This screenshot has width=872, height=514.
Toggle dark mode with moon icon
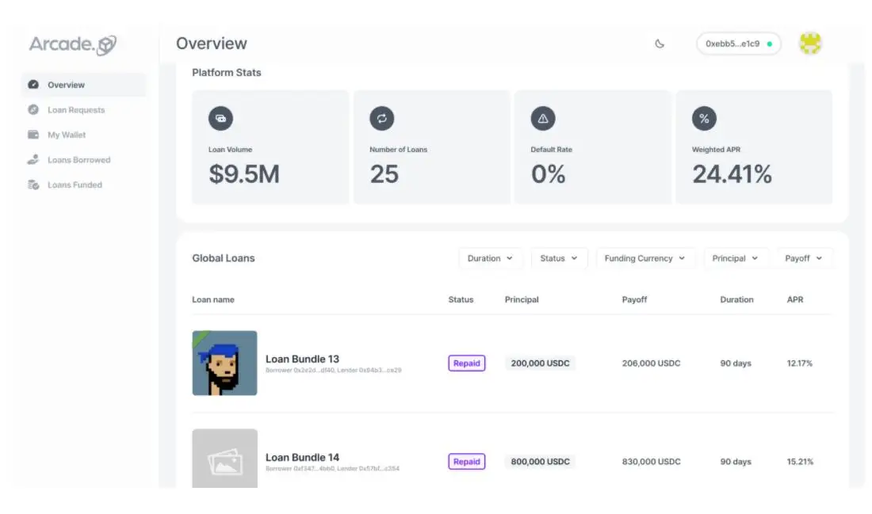[660, 44]
